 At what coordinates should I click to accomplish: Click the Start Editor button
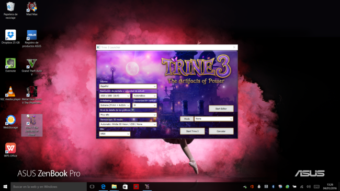[x=221, y=109]
